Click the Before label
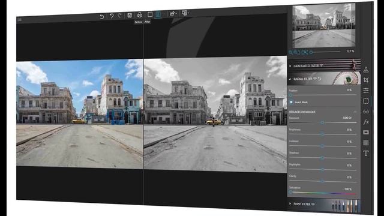Viewport: 384px width, 216px height. [139, 22]
